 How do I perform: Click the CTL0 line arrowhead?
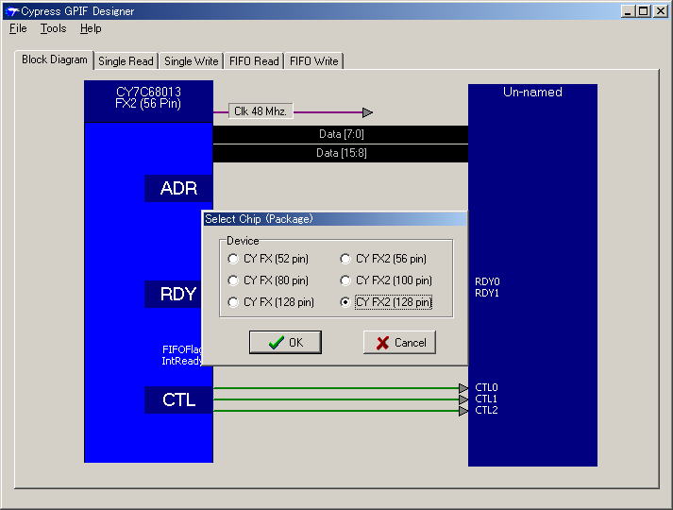(463, 388)
